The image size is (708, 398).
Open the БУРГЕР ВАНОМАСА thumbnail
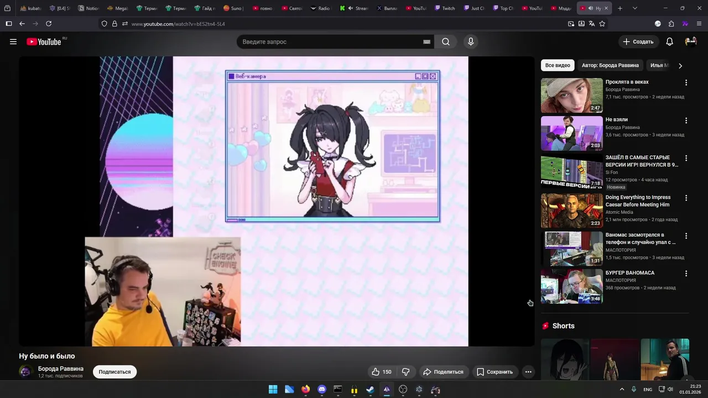572,286
